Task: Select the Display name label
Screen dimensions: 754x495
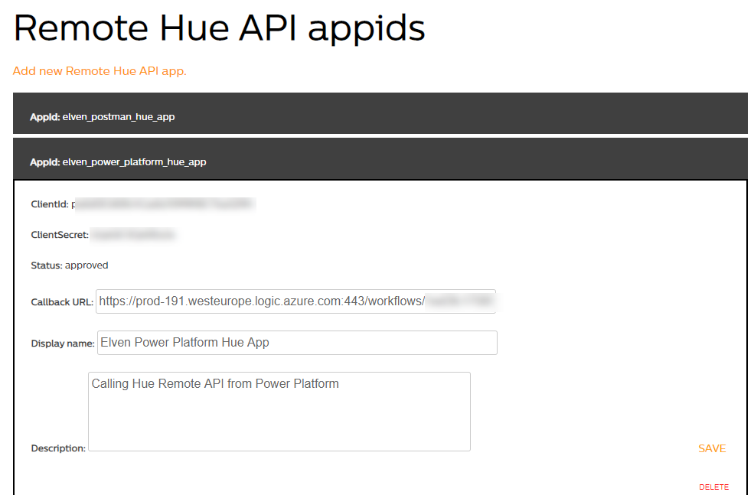Action: point(63,344)
